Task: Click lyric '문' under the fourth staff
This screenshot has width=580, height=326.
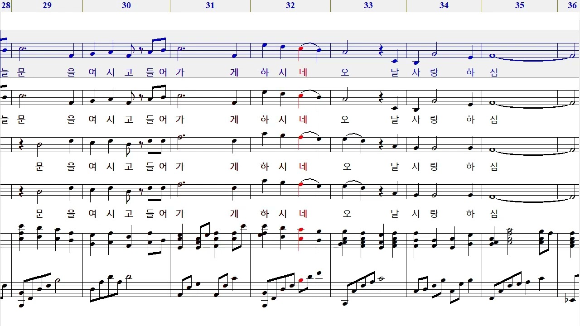Action: coord(39,213)
